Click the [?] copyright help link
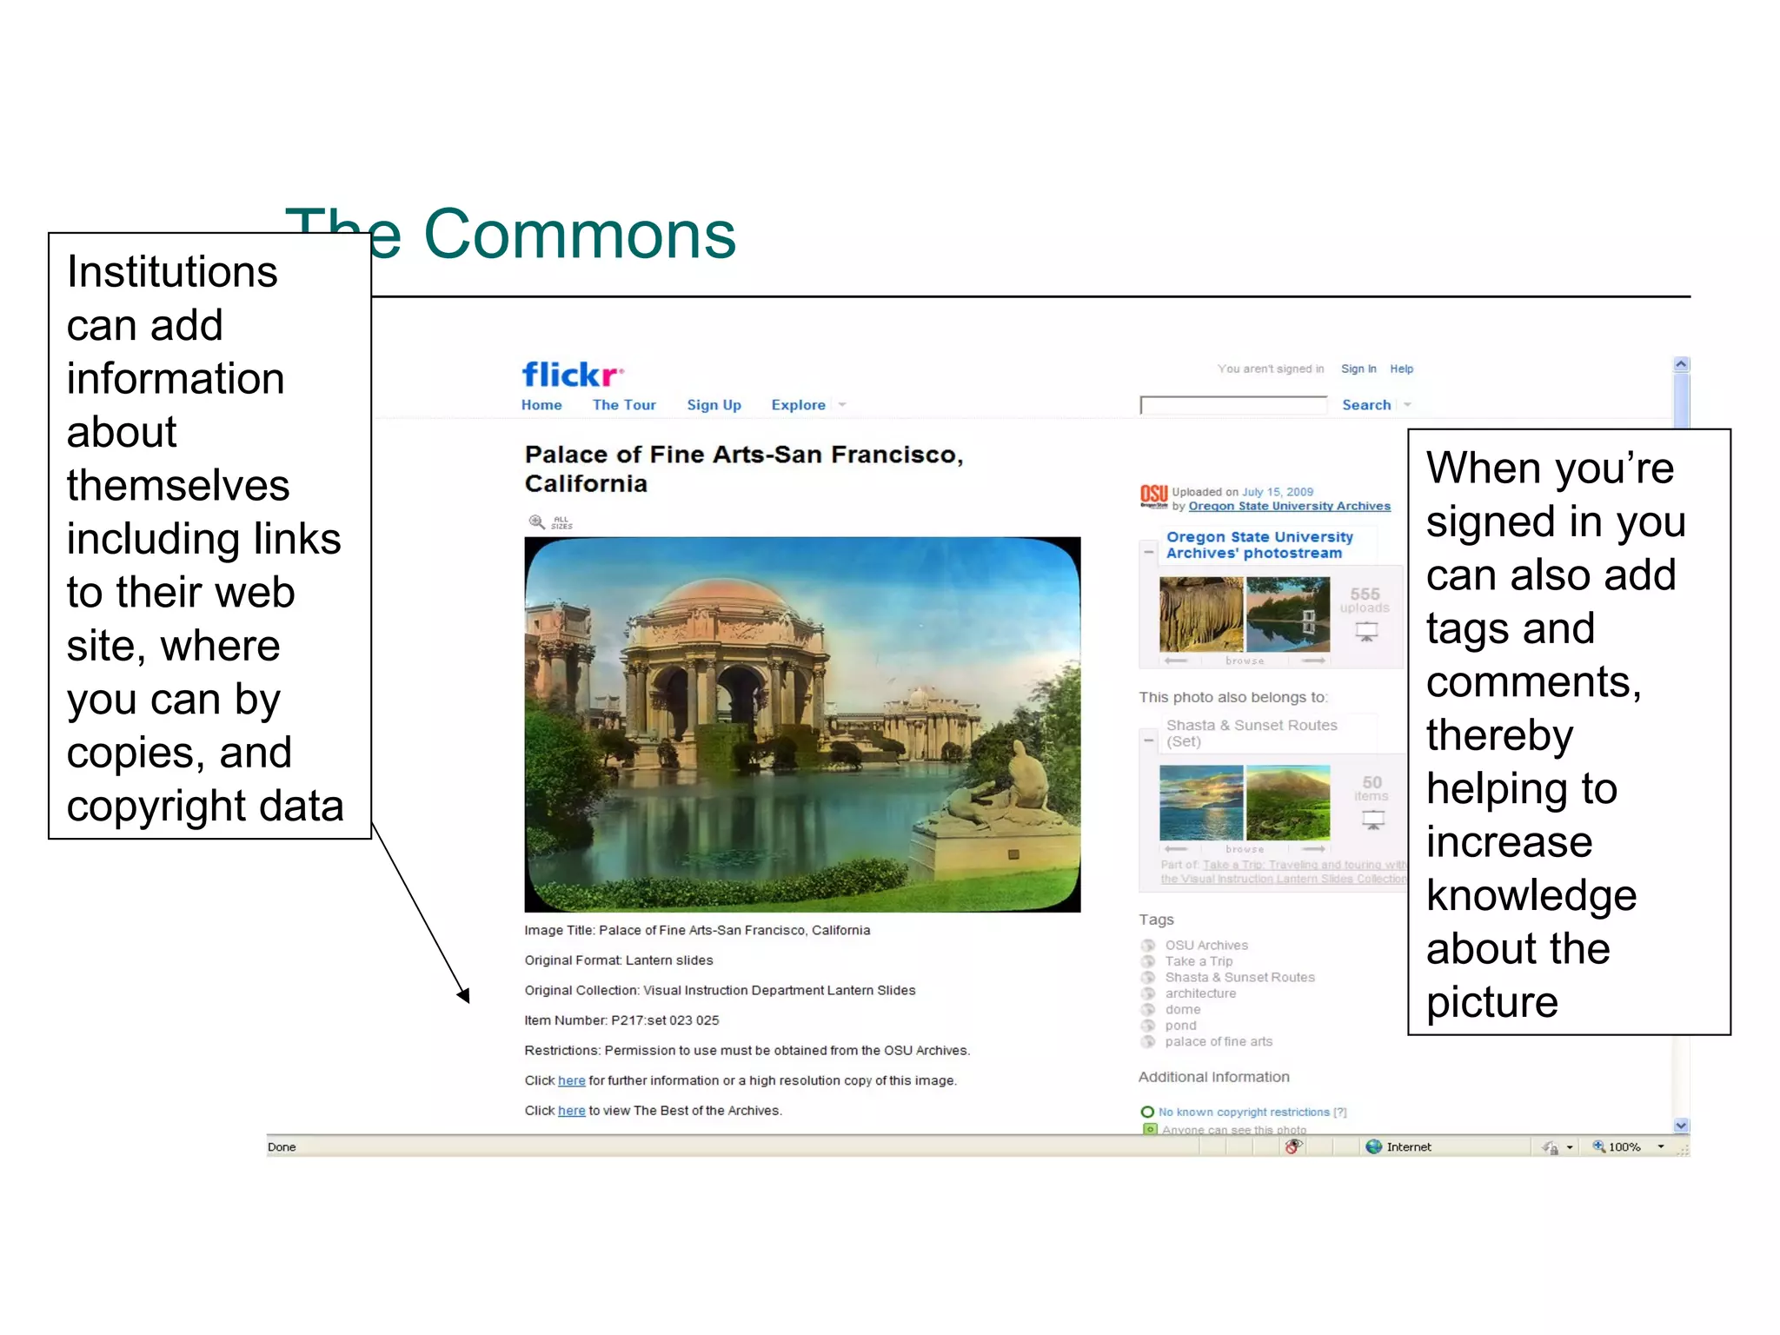1780x1335 pixels. pyautogui.click(x=1340, y=1112)
